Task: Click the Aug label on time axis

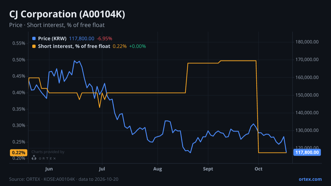Action: point(158,169)
